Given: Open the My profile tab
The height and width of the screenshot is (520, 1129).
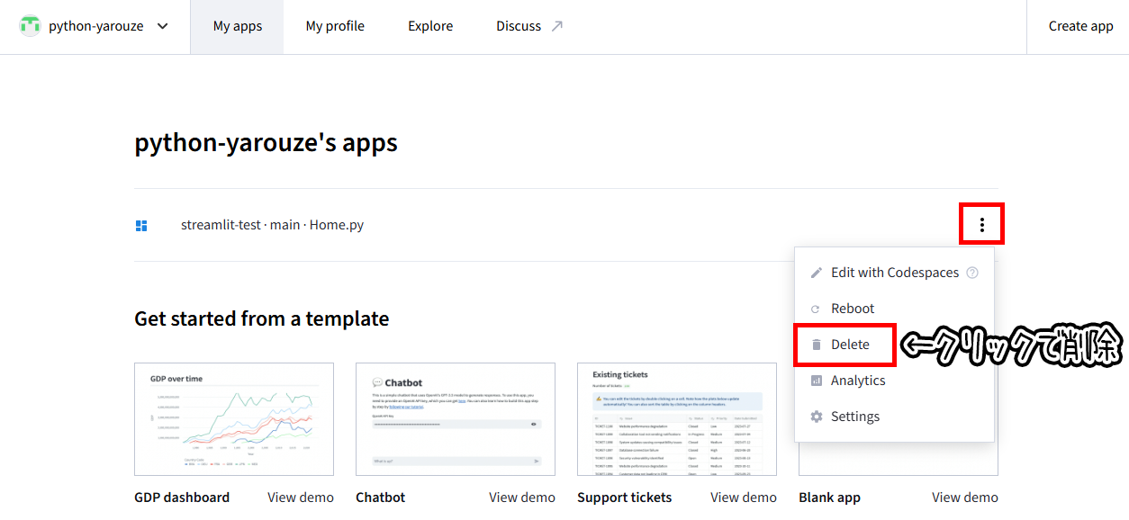Looking at the screenshot, I should click(x=335, y=27).
